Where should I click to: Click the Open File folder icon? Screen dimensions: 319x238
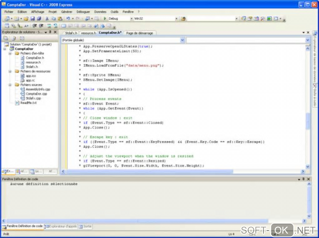click(x=26, y=19)
